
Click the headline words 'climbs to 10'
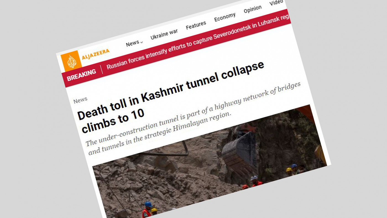(x=113, y=120)
